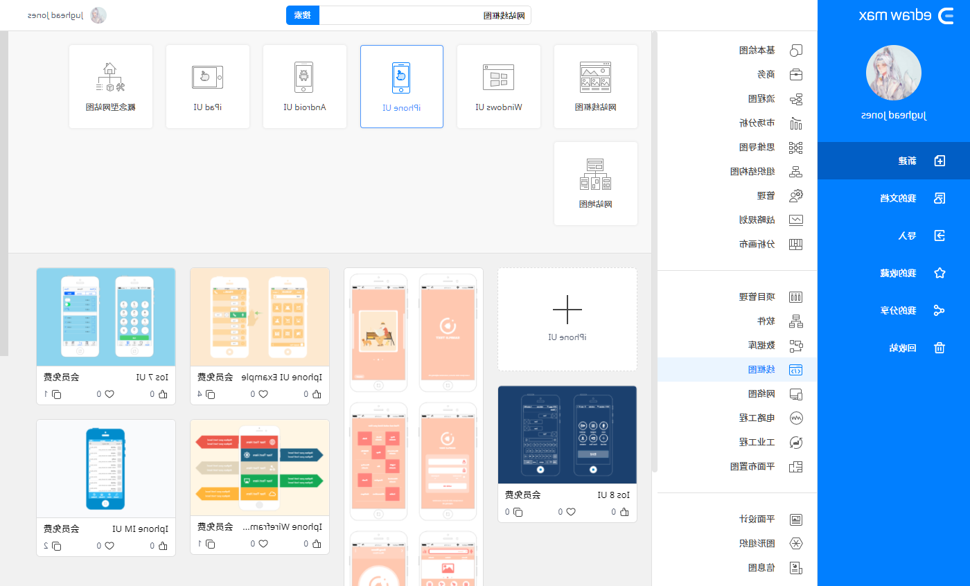Screen dimensions: 970x586
Task: Select the 市场分析 category
Action: [737, 123]
